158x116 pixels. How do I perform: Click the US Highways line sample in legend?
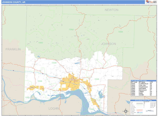tap(140, 111)
